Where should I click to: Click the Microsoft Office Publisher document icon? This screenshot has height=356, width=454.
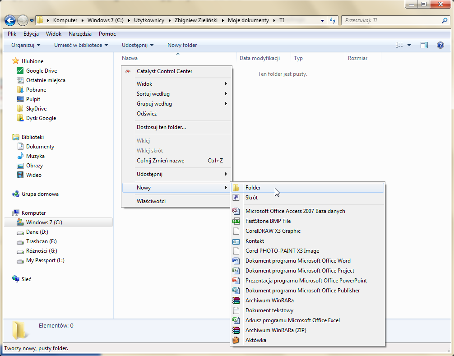pyautogui.click(x=236, y=290)
